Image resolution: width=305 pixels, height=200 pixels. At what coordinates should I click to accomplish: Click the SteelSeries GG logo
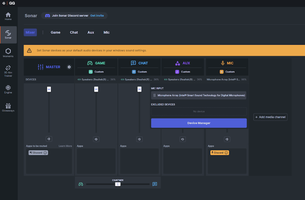(9, 3)
